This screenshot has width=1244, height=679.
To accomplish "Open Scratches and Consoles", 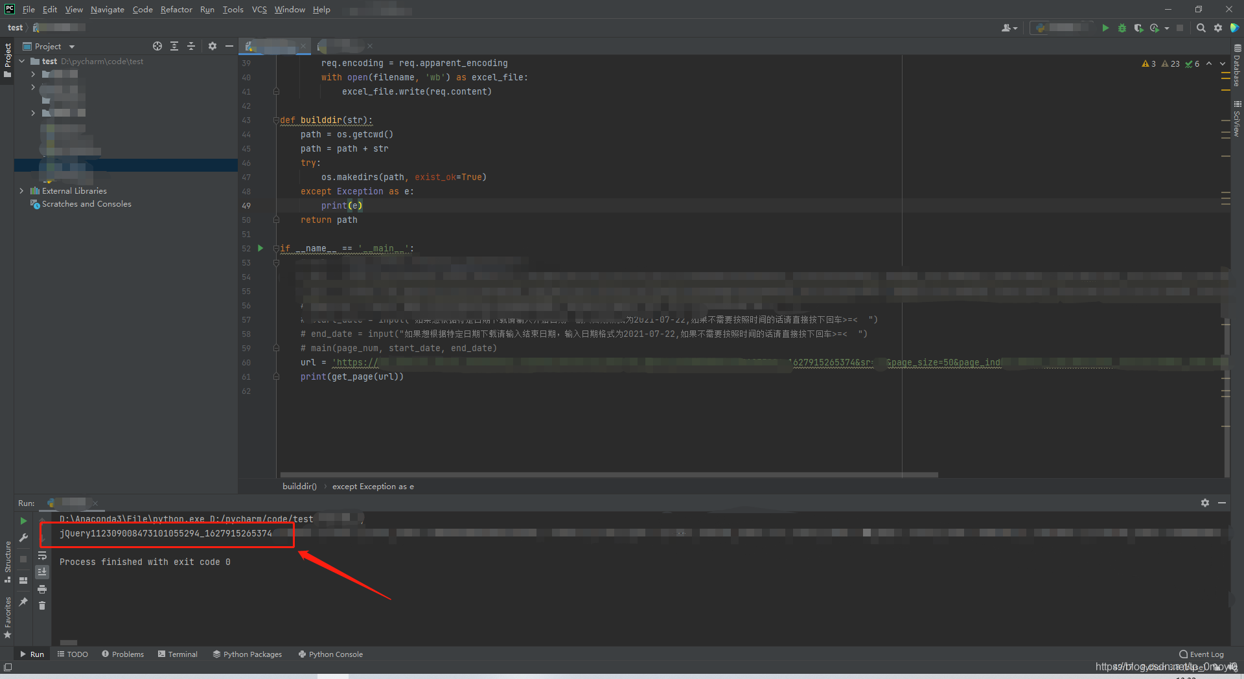I will click(x=86, y=204).
